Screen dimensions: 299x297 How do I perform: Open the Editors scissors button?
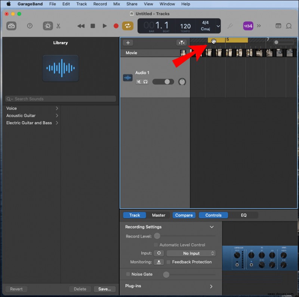58,26
